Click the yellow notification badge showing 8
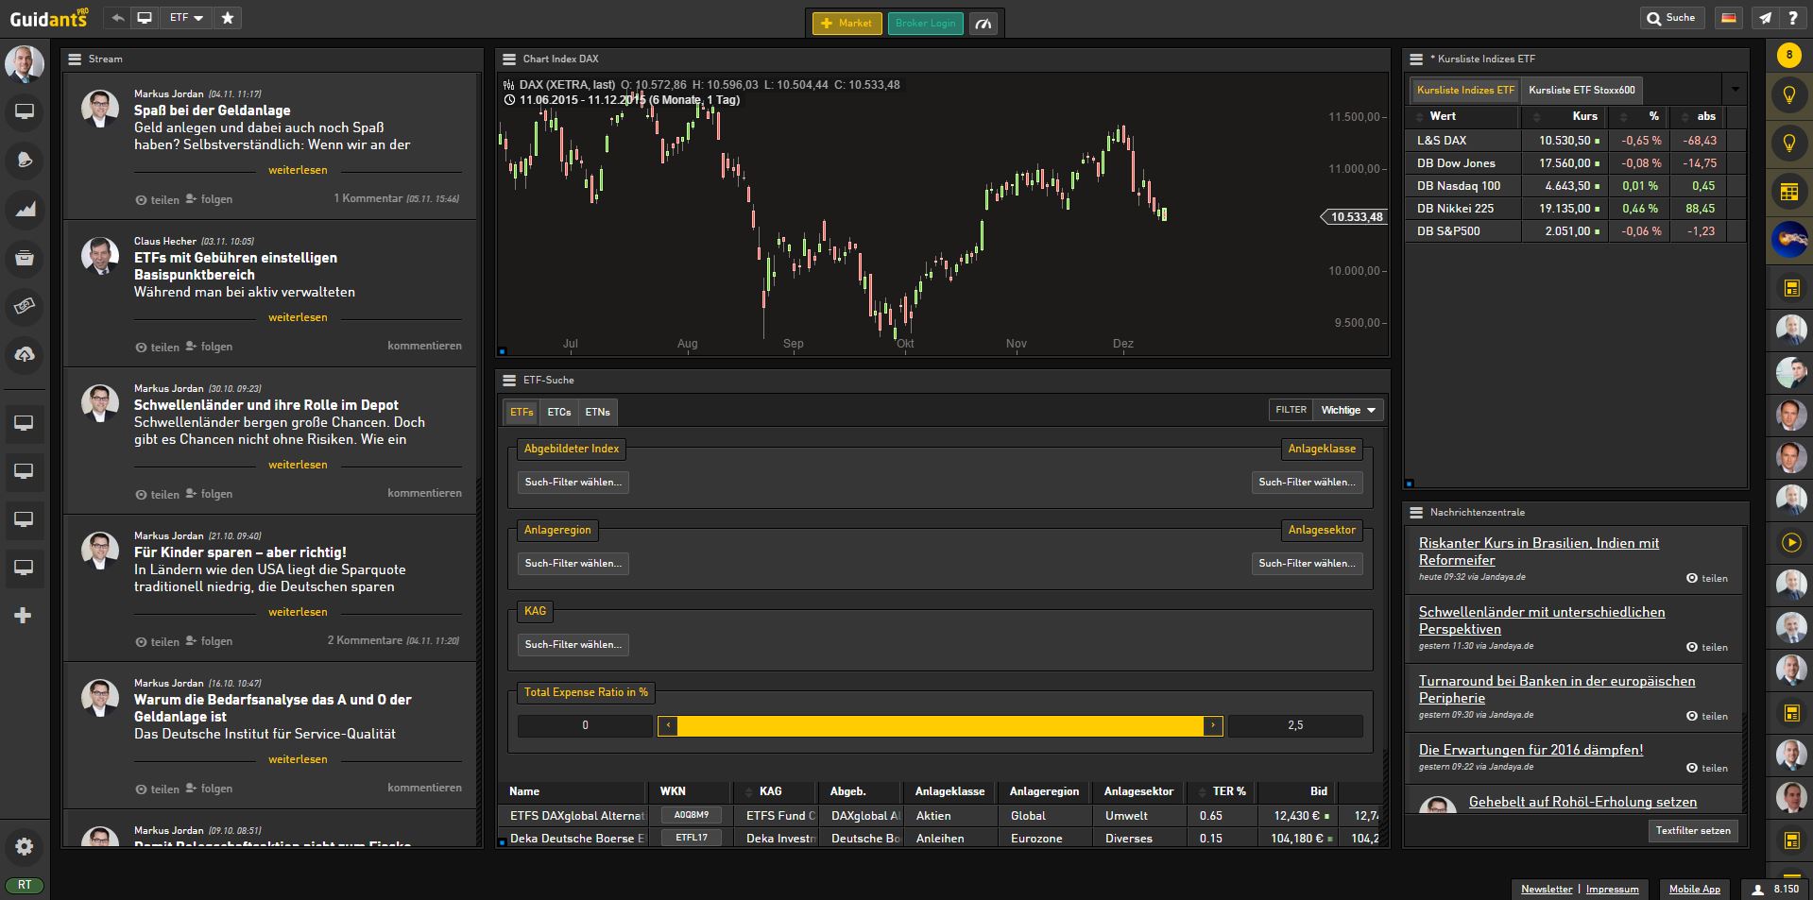The height and width of the screenshot is (900, 1813). pyautogui.click(x=1788, y=56)
